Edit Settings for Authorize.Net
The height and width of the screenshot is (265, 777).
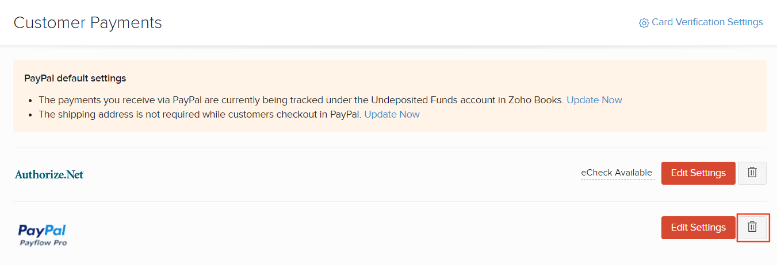698,173
